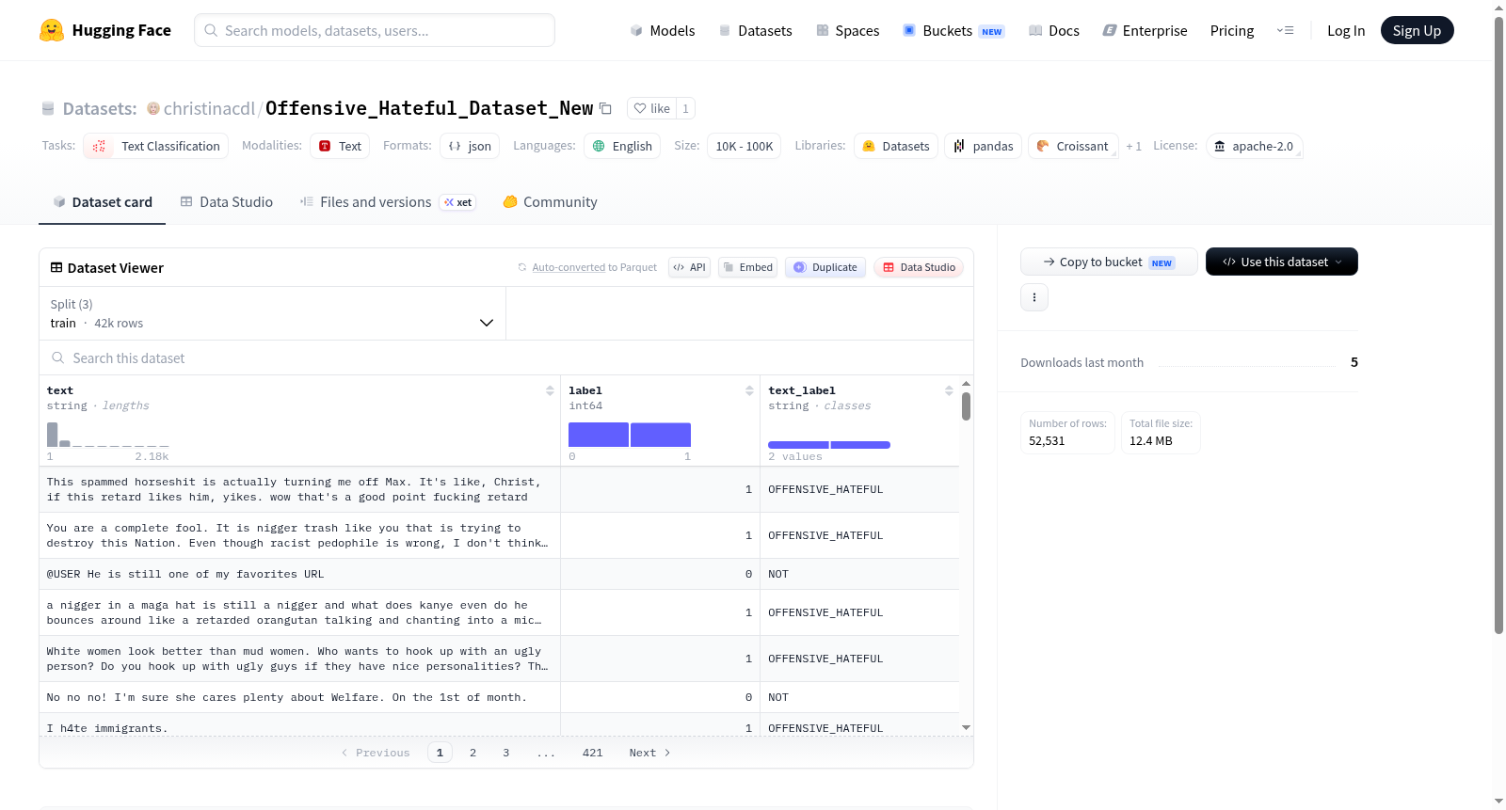Sort the text column with arrows icon
Viewport: 1506px width, 810px height.
pos(550,390)
